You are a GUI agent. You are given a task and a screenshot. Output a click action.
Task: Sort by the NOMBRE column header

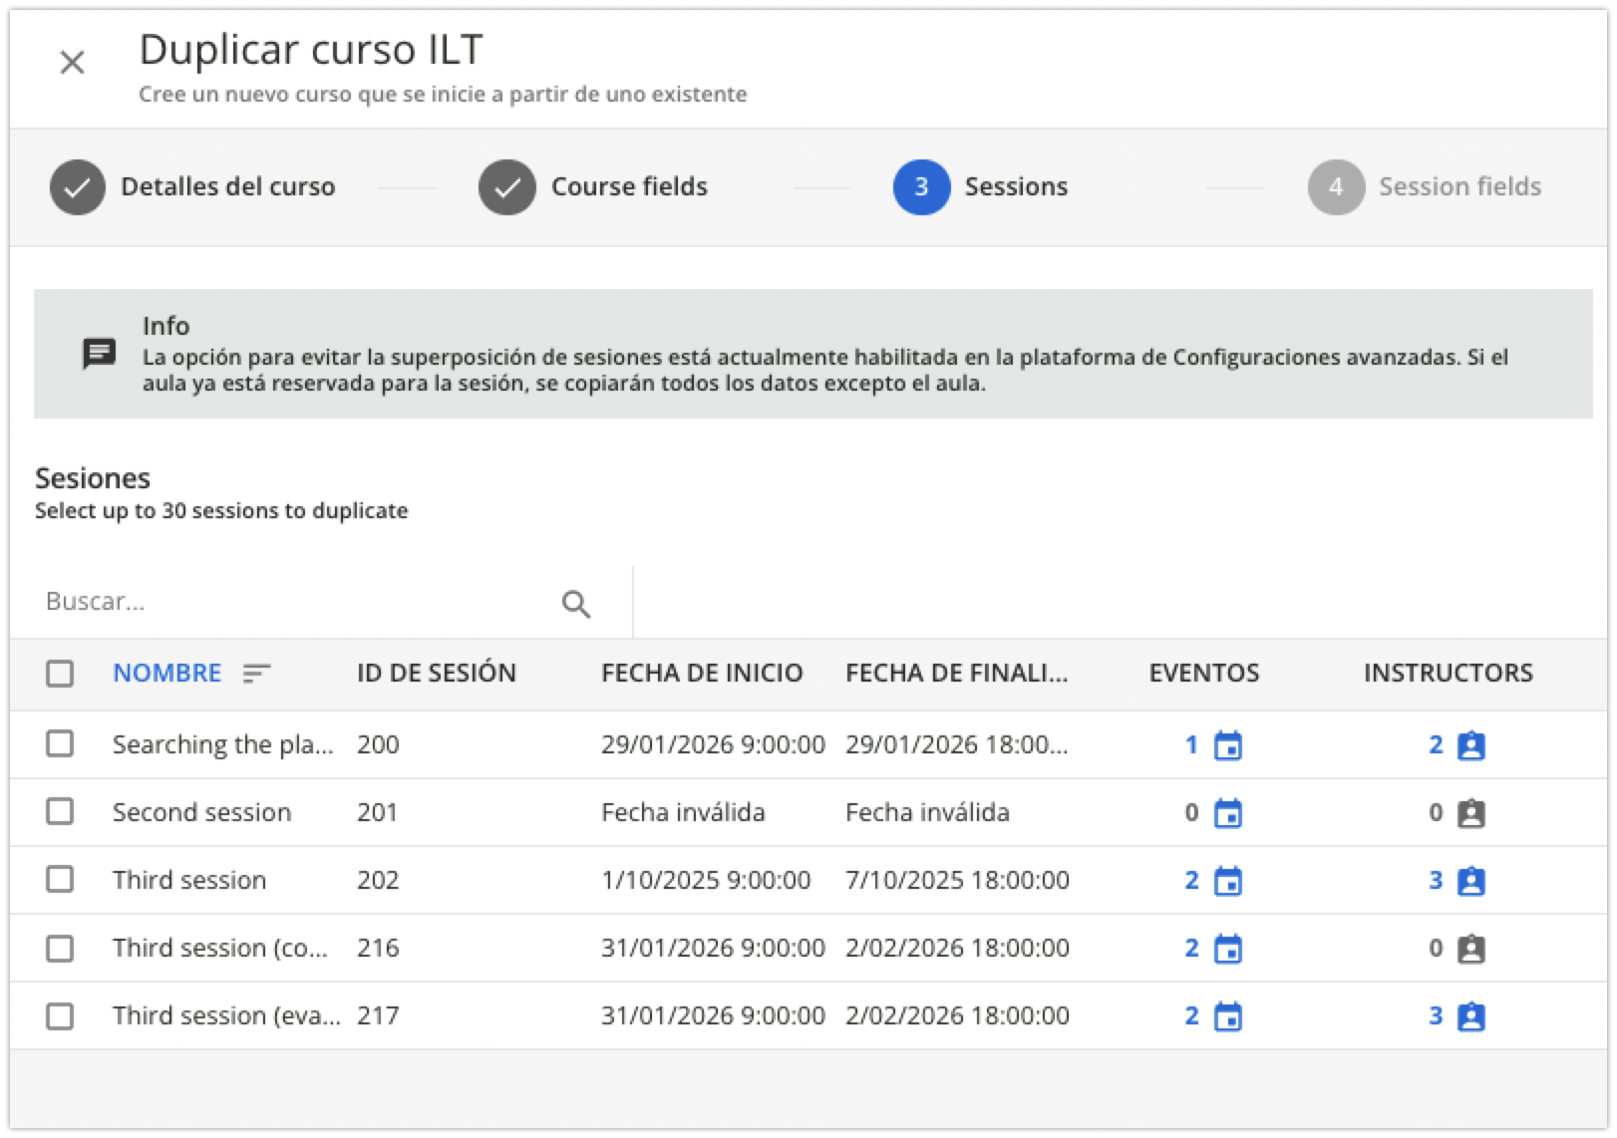[166, 674]
